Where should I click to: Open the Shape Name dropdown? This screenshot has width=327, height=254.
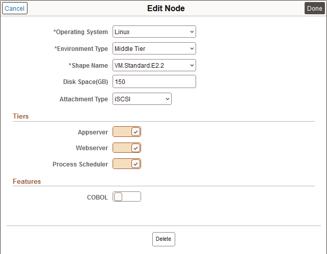point(154,65)
